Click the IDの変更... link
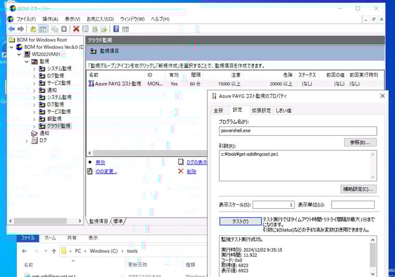Image resolution: width=395 pixels, height=277 pixels. (107, 172)
